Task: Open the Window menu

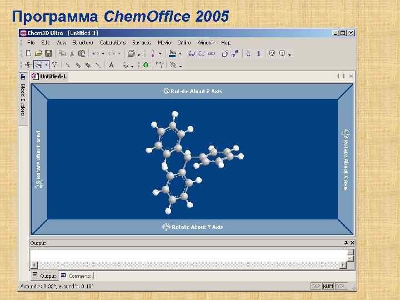Action: pos(206,42)
